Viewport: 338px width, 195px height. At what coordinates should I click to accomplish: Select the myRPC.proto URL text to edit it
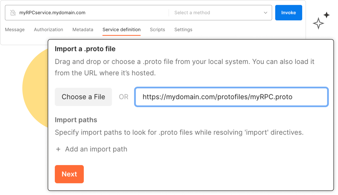217,97
